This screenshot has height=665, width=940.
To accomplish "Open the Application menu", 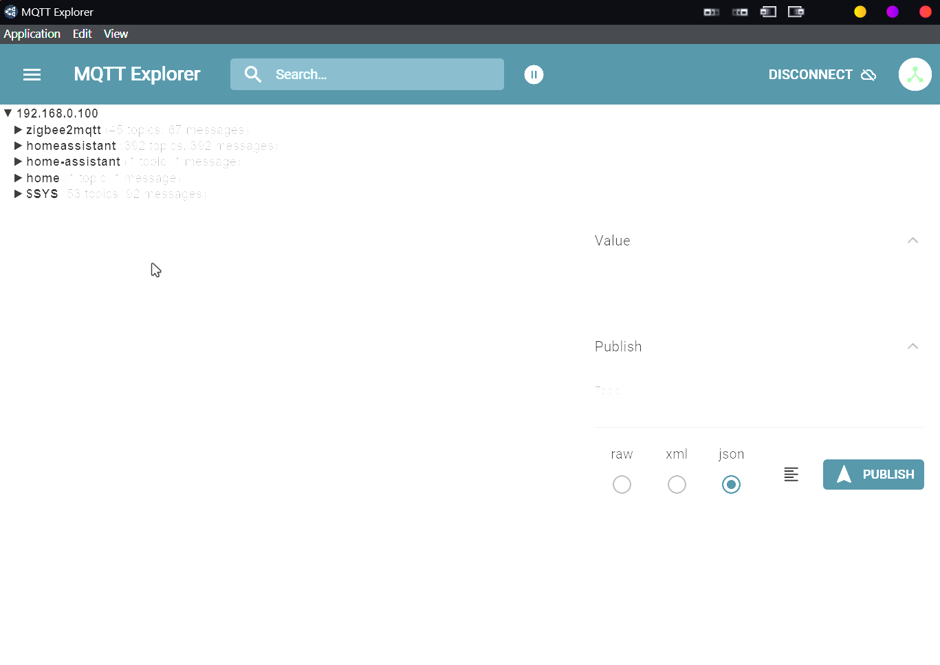I will (32, 34).
